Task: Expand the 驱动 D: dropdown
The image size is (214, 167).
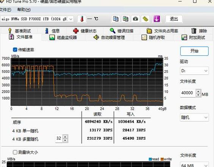Action: (194, 71)
